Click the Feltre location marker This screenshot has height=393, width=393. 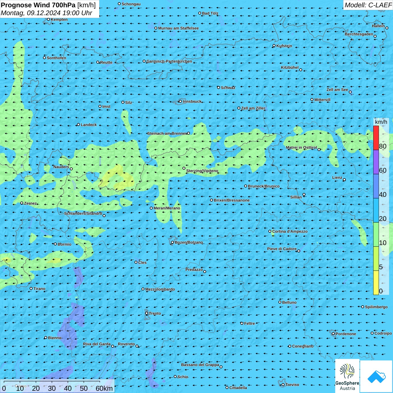tap(242, 323)
